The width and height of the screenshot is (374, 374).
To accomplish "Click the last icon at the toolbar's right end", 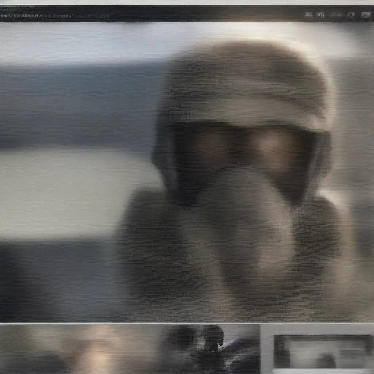I will pos(365,15).
